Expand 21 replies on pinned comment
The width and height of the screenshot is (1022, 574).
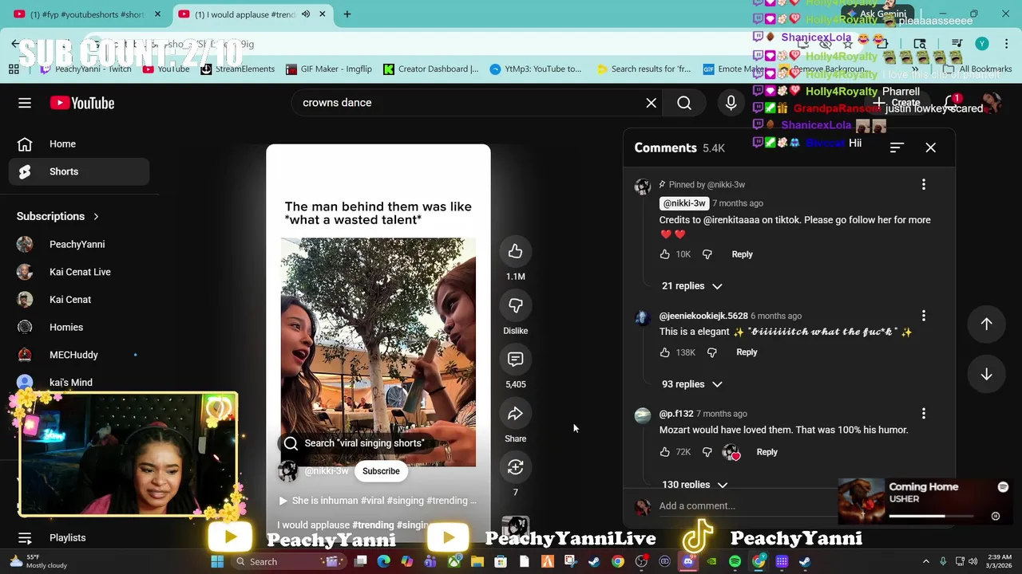click(691, 286)
